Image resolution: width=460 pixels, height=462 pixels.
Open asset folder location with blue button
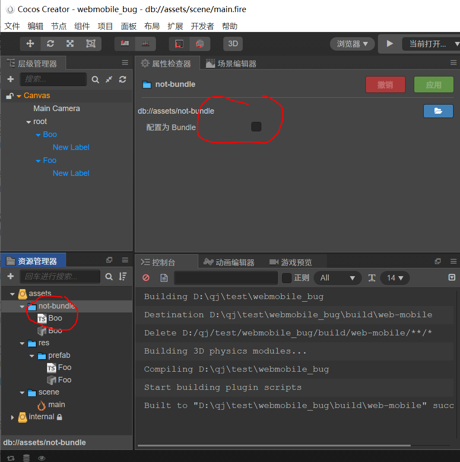coord(438,111)
